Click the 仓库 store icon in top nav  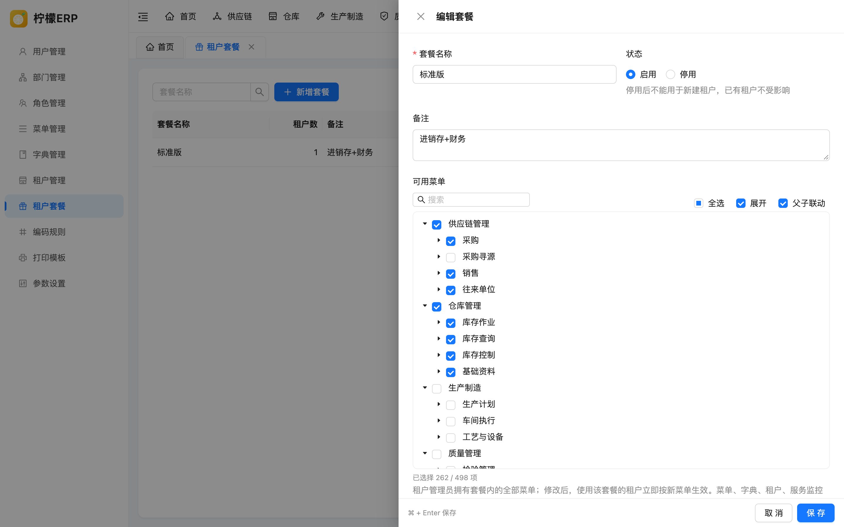click(273, 16)
